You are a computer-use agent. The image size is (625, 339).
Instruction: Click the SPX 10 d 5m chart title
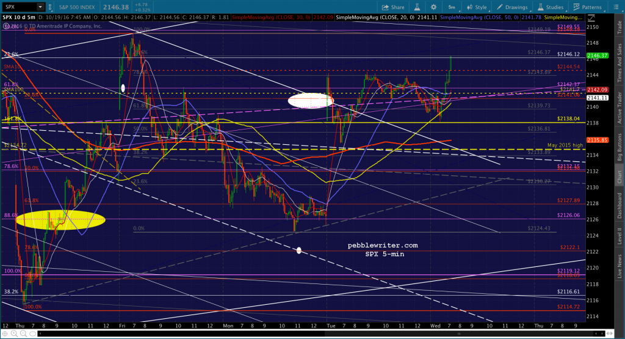(19, 18)
